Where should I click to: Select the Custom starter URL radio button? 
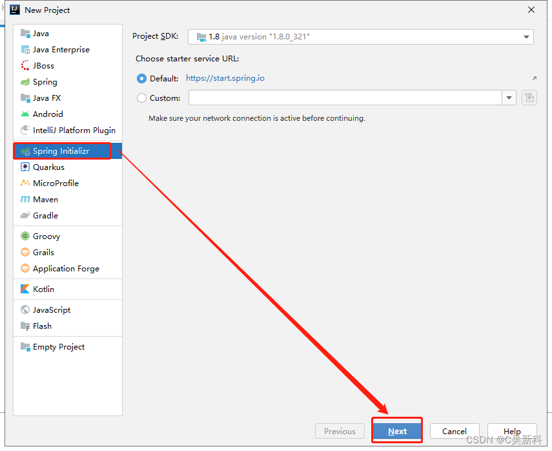click(141, 98)
